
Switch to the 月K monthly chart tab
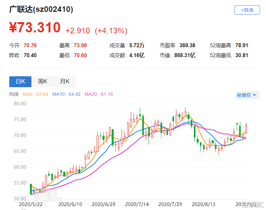(65, 82)
